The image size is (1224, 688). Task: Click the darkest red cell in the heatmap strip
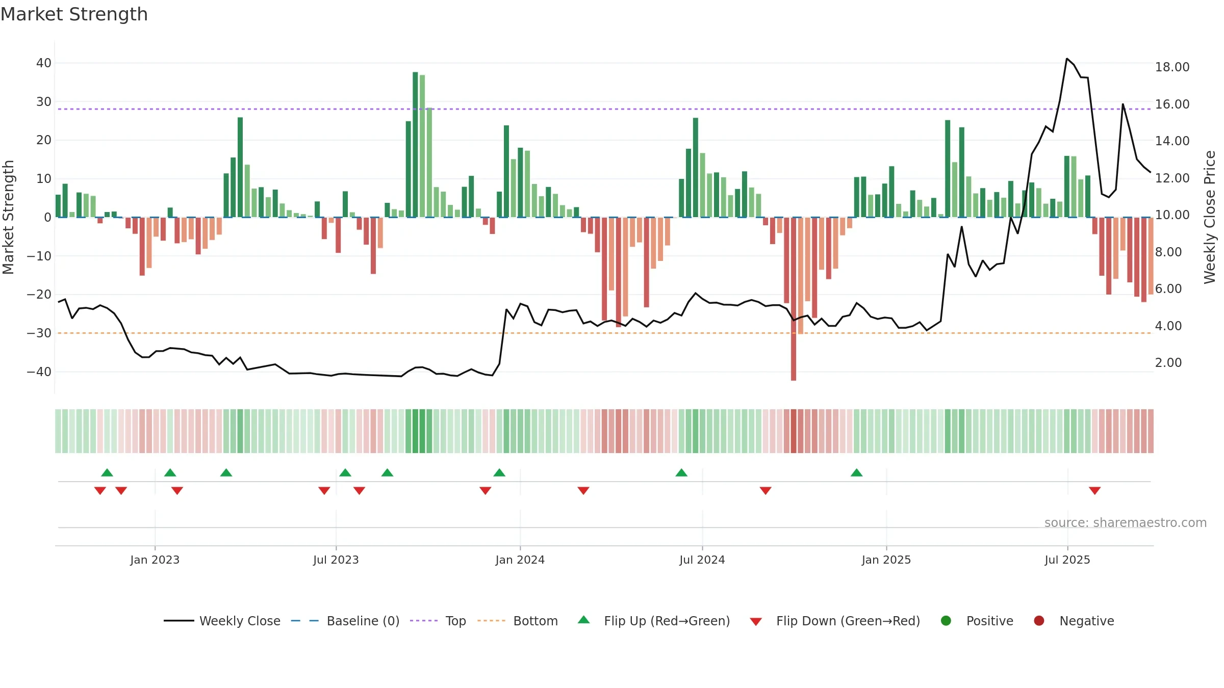pyautogui.click(x=794, y=431)
